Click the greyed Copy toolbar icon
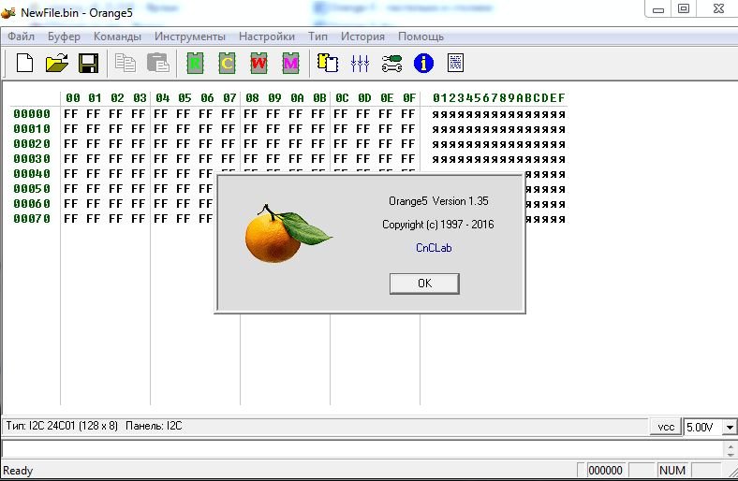Image resolution: width=738 pixels, height=481 pixels. pyautogui.click(x=125, y=63)
